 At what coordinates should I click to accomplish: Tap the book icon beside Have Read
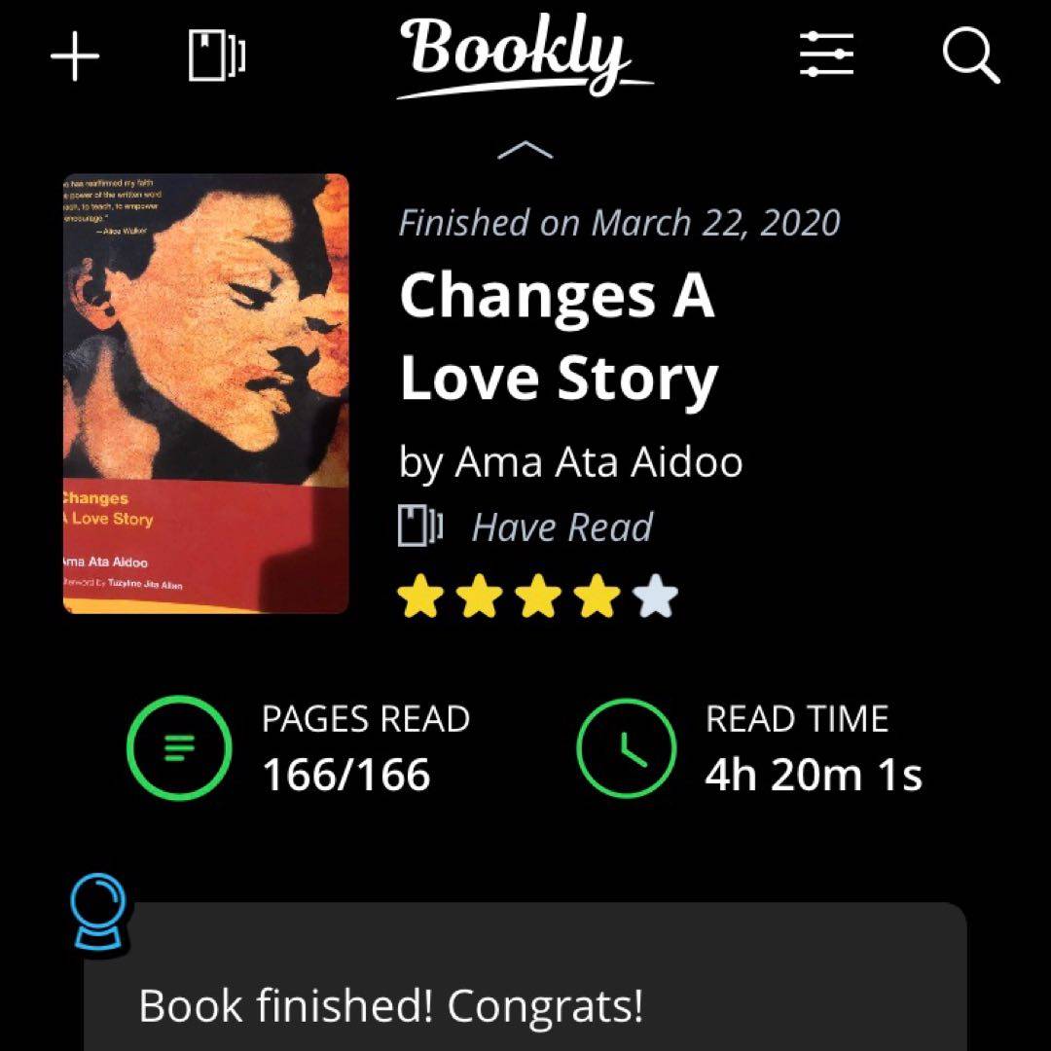point(420,526)
